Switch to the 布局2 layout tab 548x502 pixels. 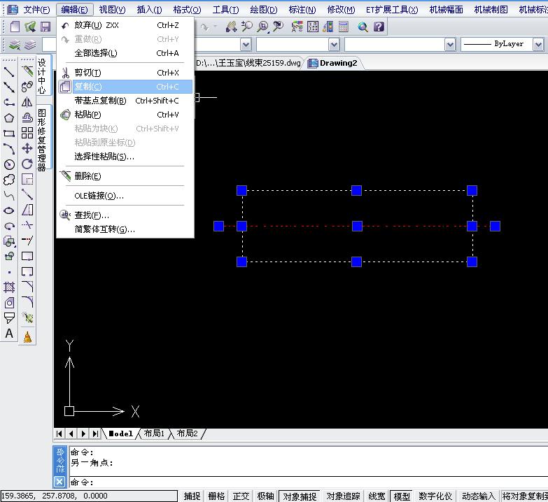188,433
